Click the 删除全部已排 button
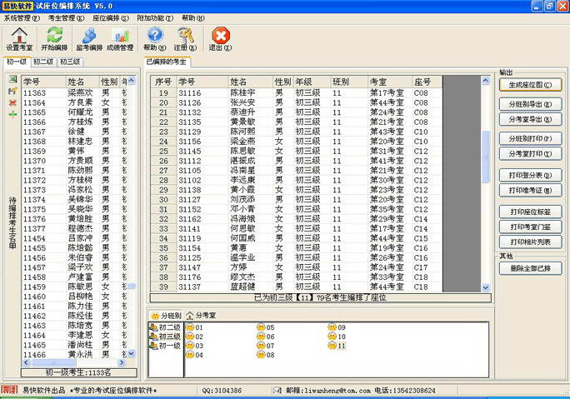 (x=531, y=268)
